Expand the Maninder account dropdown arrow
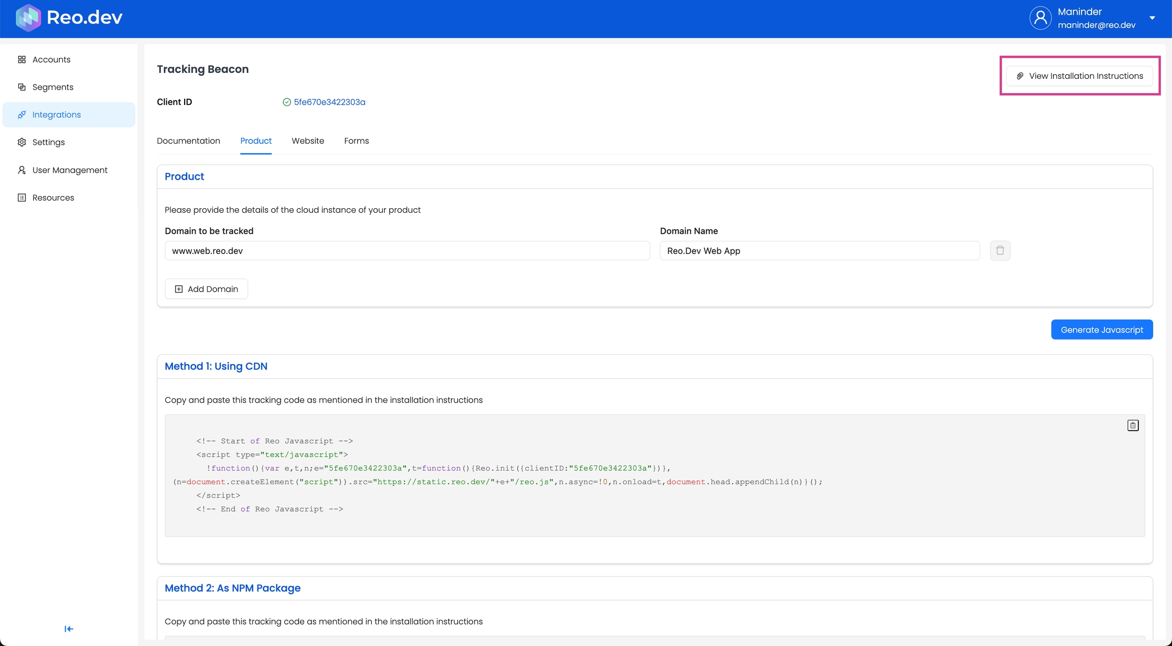1172x646 pixels. click(1152, 18)
